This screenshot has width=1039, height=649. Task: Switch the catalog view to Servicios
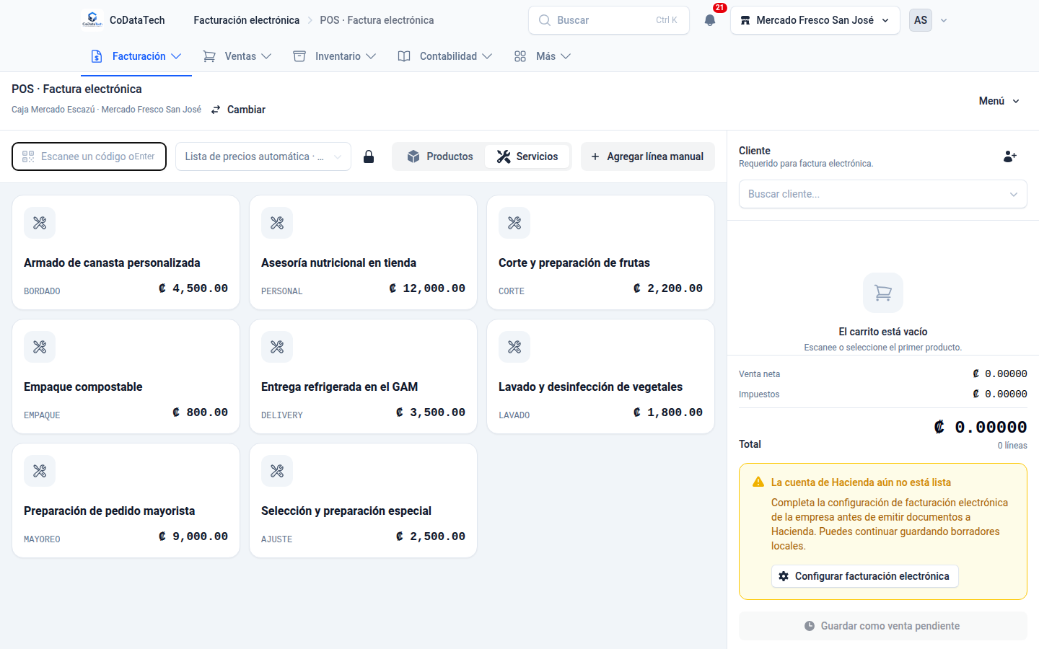point(527,156)
